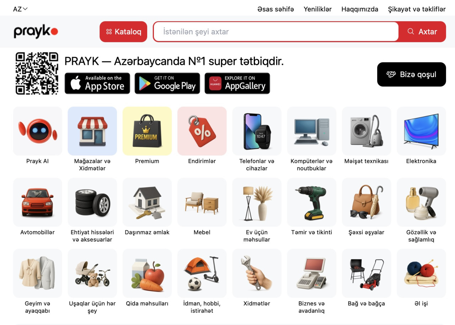Select the Mağazalar və Xidmətlər store icon
455x325 pixels.
tap(92, 131)
